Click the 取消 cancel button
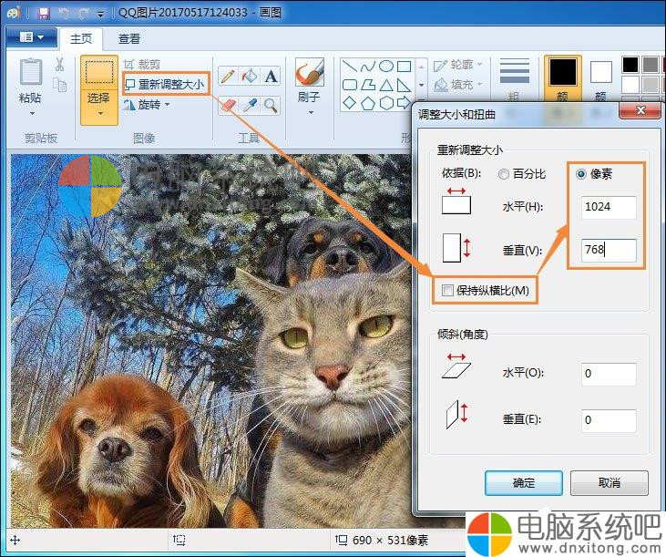The width and height of the screenshot is (666, 557). (610, 482)
